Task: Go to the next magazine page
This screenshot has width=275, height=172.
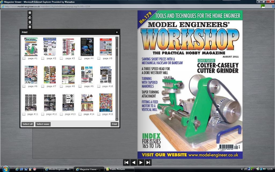Action: pos(141,163)
